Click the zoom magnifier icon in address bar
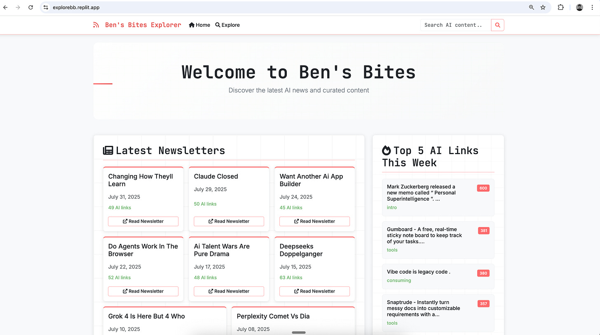This screenshot has width=600, height=335. [x=532, y=7]
